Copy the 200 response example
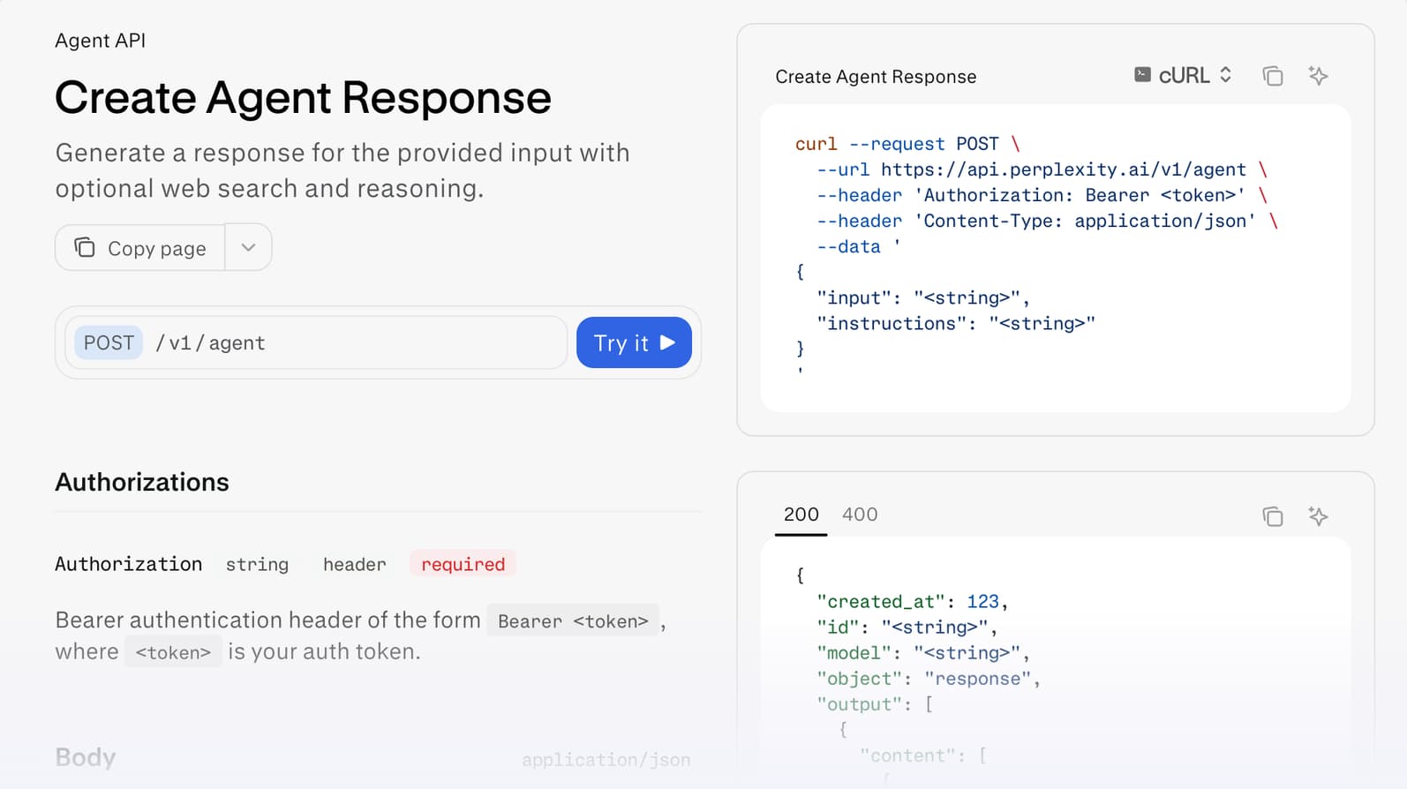Image resolution: width=1407 pixels, height=789 pixels. point(1272,516)
